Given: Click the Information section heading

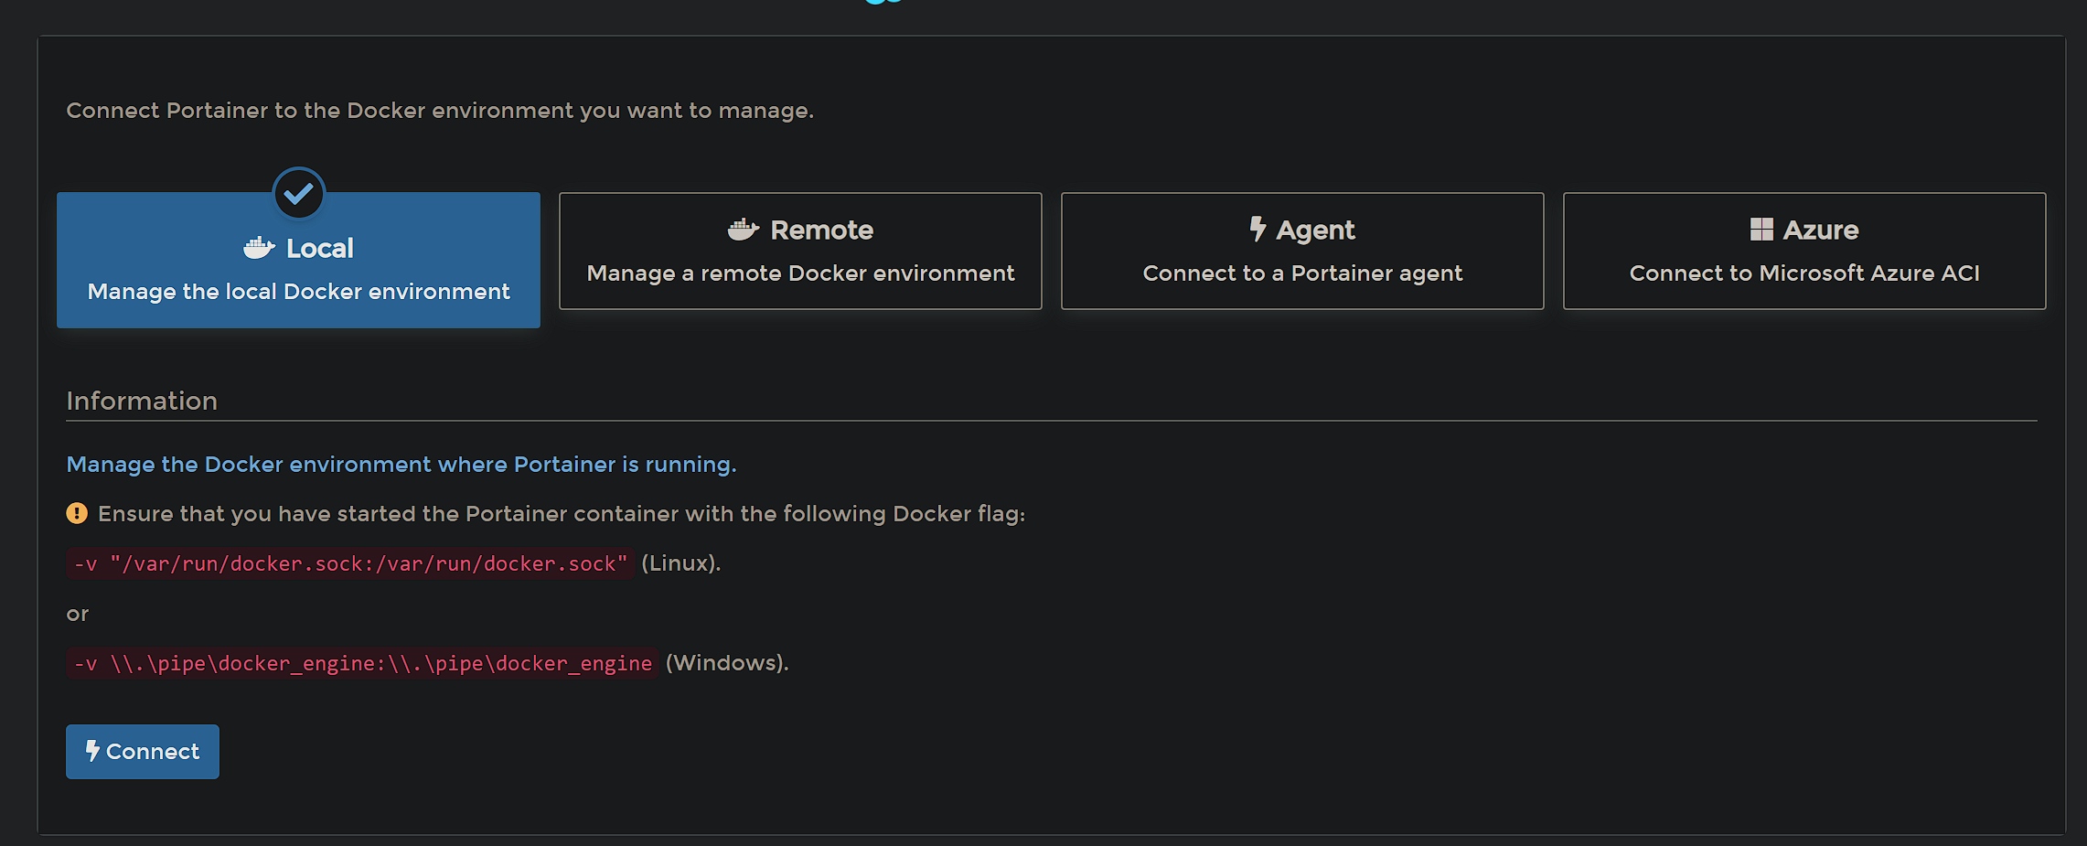Looking at the screenshot, I should (x=142, y=401).
